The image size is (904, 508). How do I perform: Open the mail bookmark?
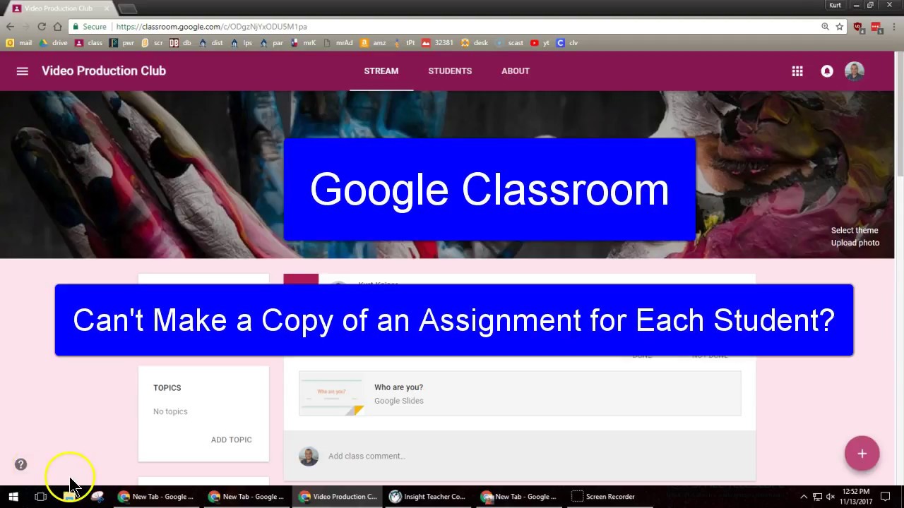[x=19, y=42]
